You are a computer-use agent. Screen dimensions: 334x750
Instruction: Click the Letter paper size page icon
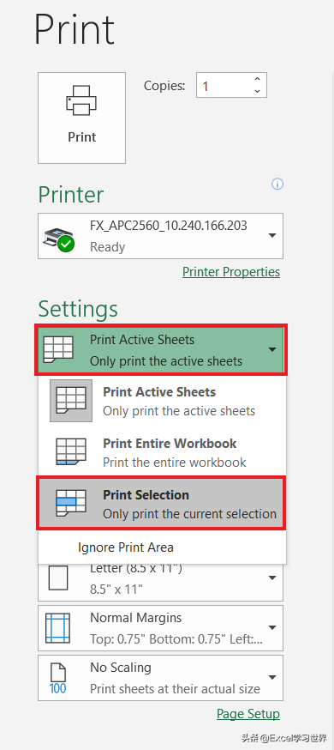click(x=58, y=578)
